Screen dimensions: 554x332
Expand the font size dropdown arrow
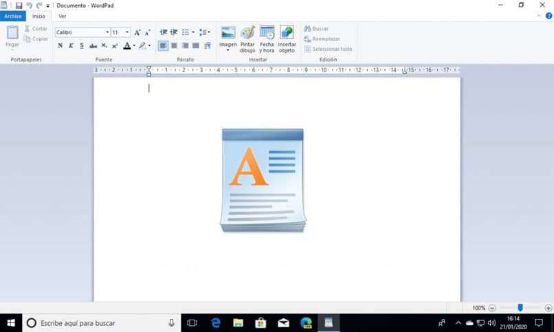(127, 32)
